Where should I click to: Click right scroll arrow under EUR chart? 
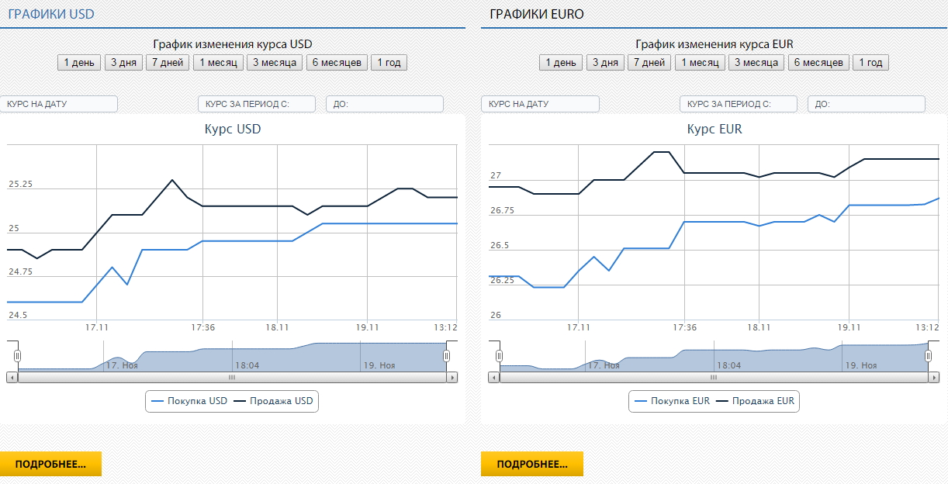click(934, 377)
